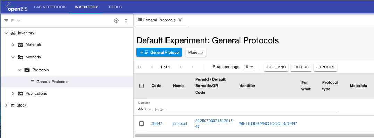
Task: Expand the Stock node
Action: [x=6, y=105]
